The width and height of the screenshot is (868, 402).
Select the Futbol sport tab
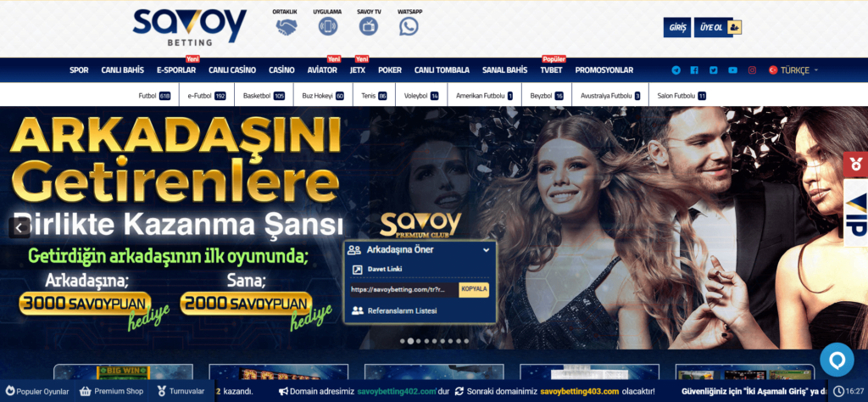pyautogui.click(x=154, y=96)
